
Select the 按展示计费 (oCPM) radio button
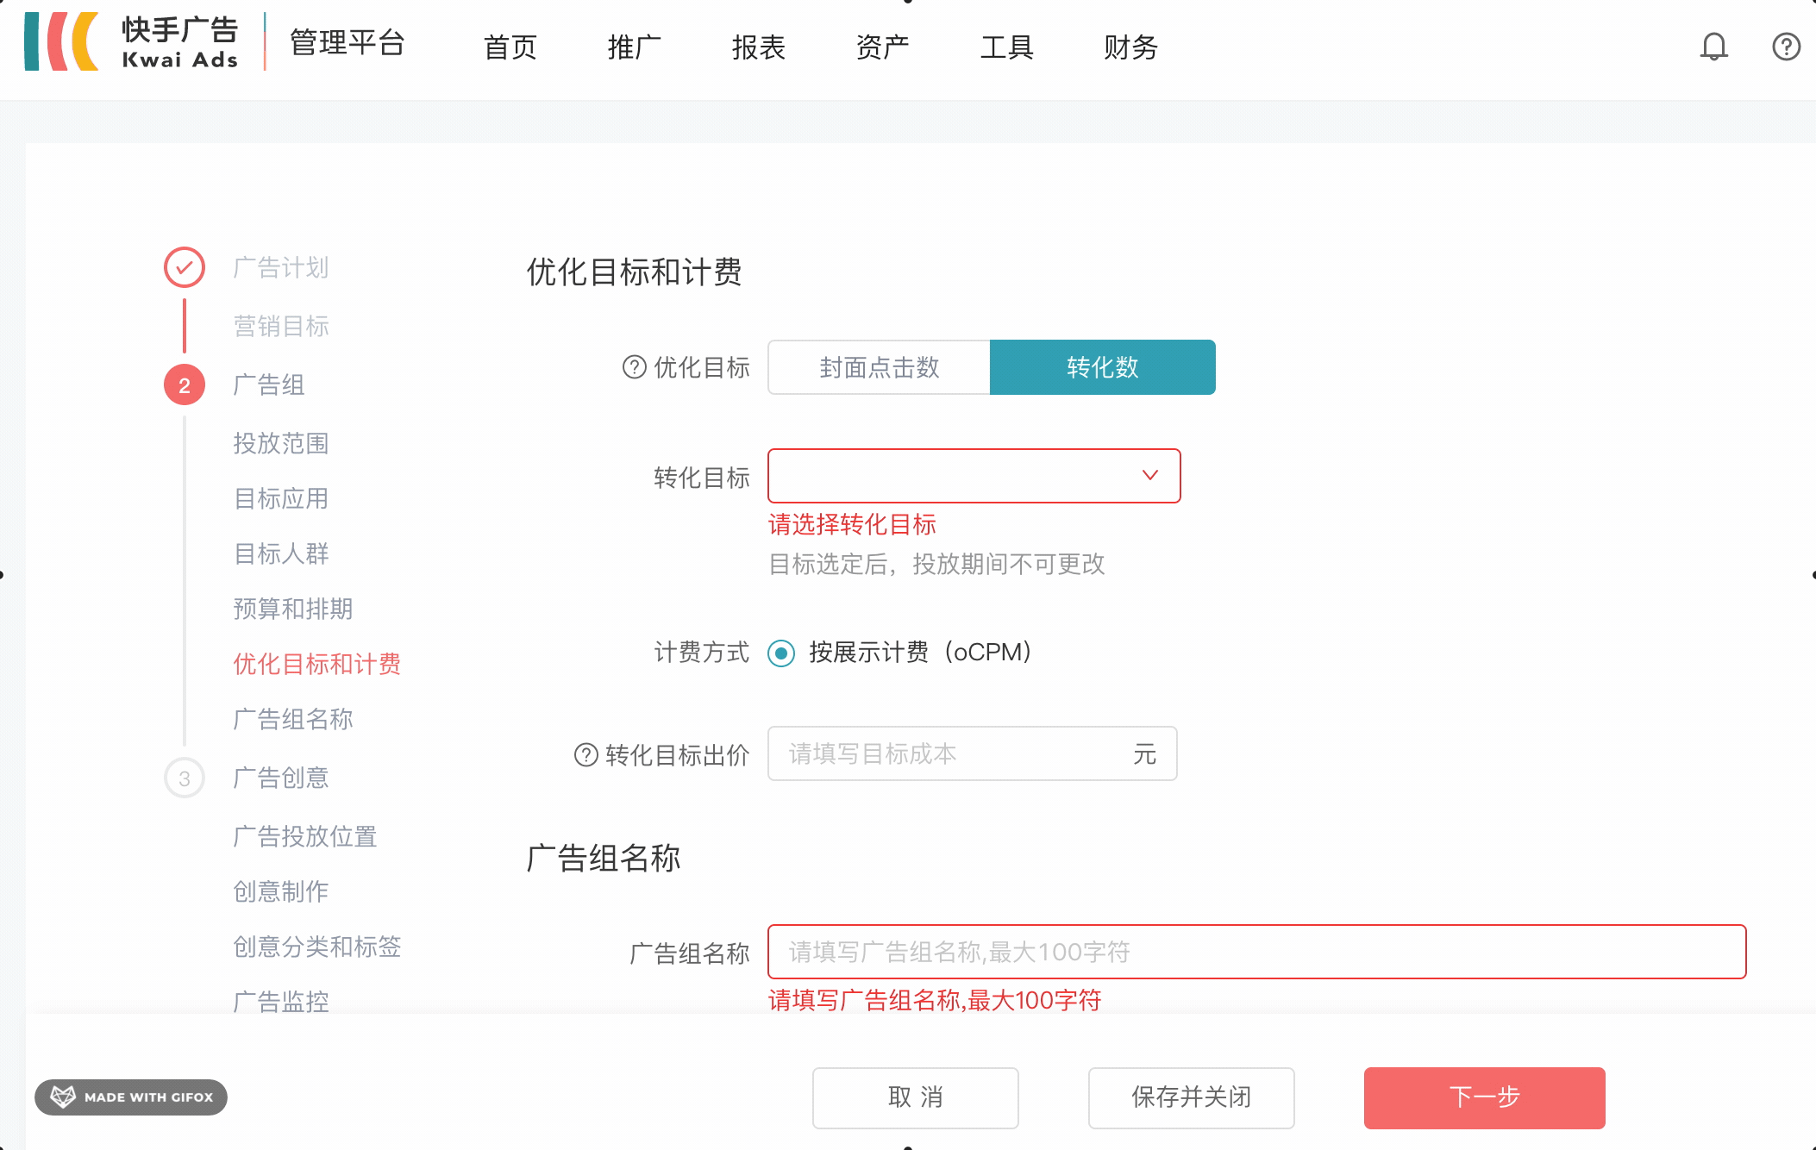pos(780,653)
